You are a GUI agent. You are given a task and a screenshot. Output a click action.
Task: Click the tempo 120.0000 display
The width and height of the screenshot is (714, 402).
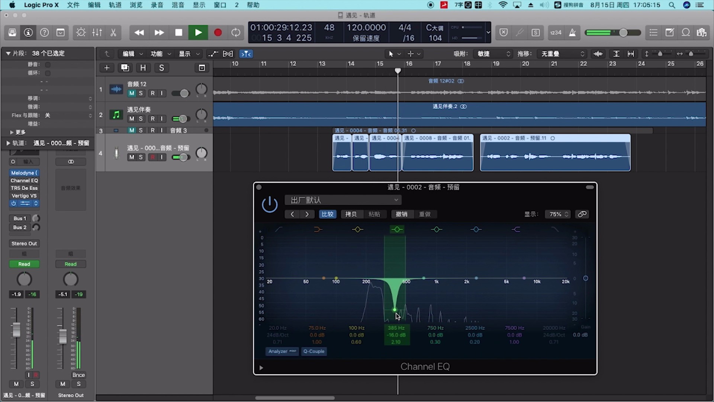(366, 28)
